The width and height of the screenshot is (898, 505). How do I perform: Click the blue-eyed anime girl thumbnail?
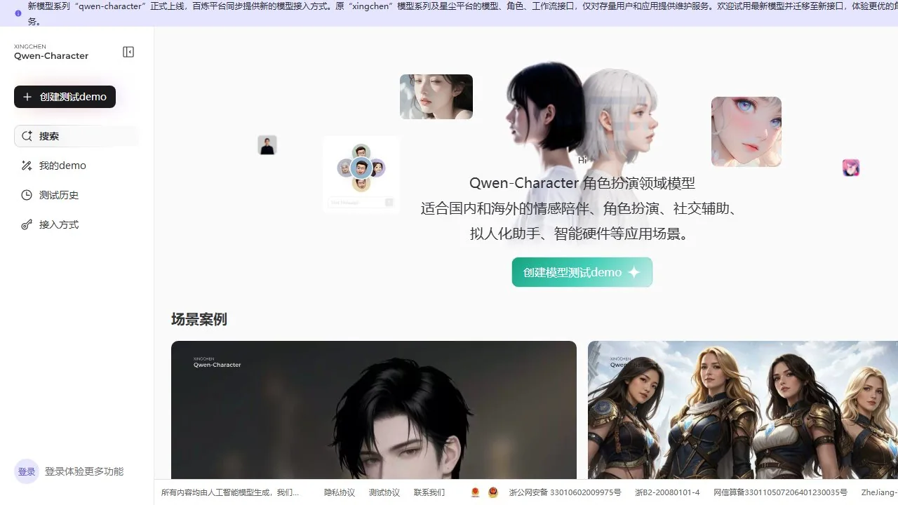pos(746,132)
